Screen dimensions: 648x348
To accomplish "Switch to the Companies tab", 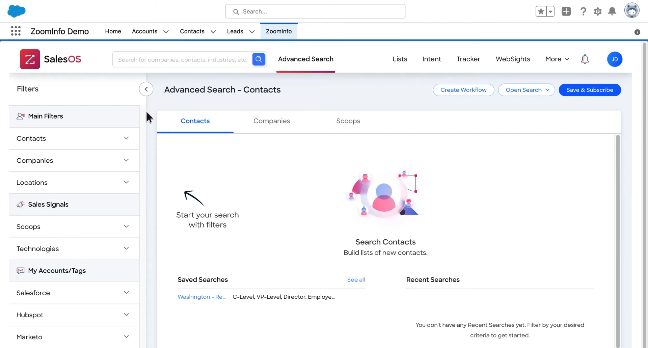I will click(272, 121).
